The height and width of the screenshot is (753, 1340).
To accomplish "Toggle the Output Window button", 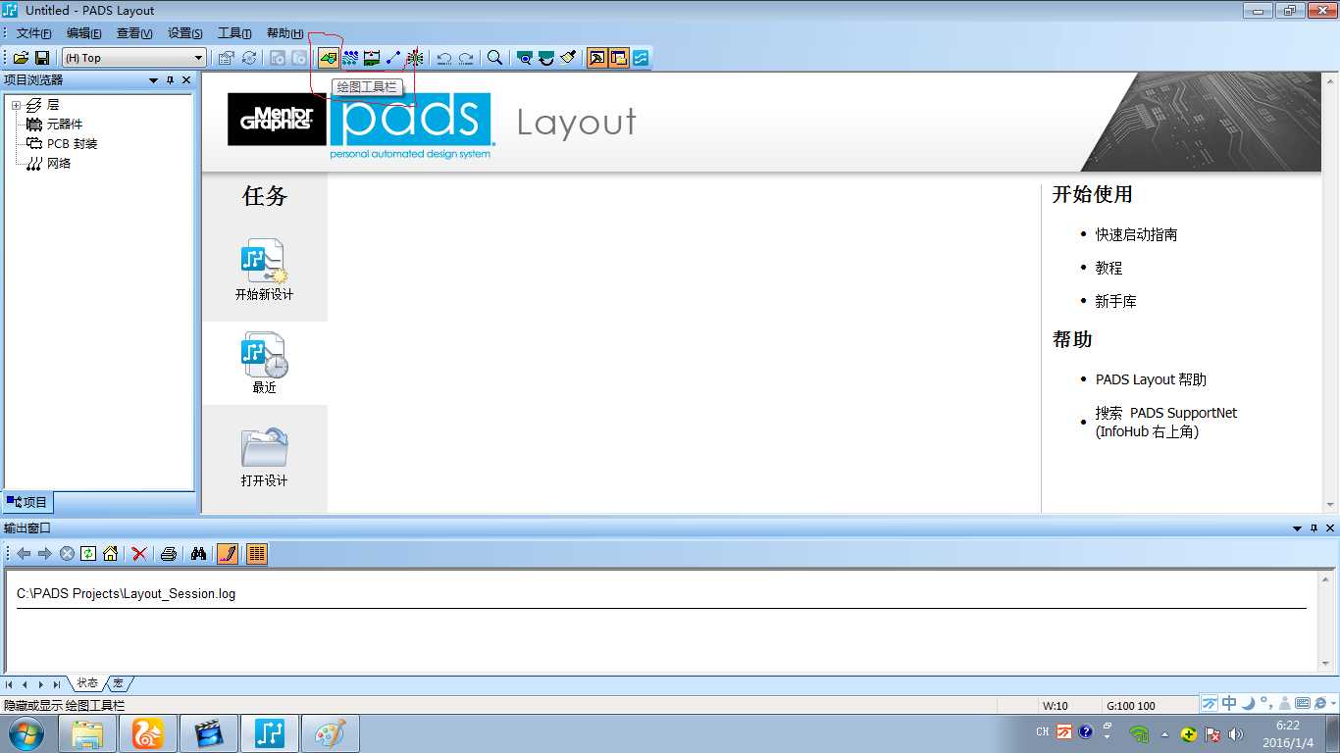I will [x=596, y=58].
